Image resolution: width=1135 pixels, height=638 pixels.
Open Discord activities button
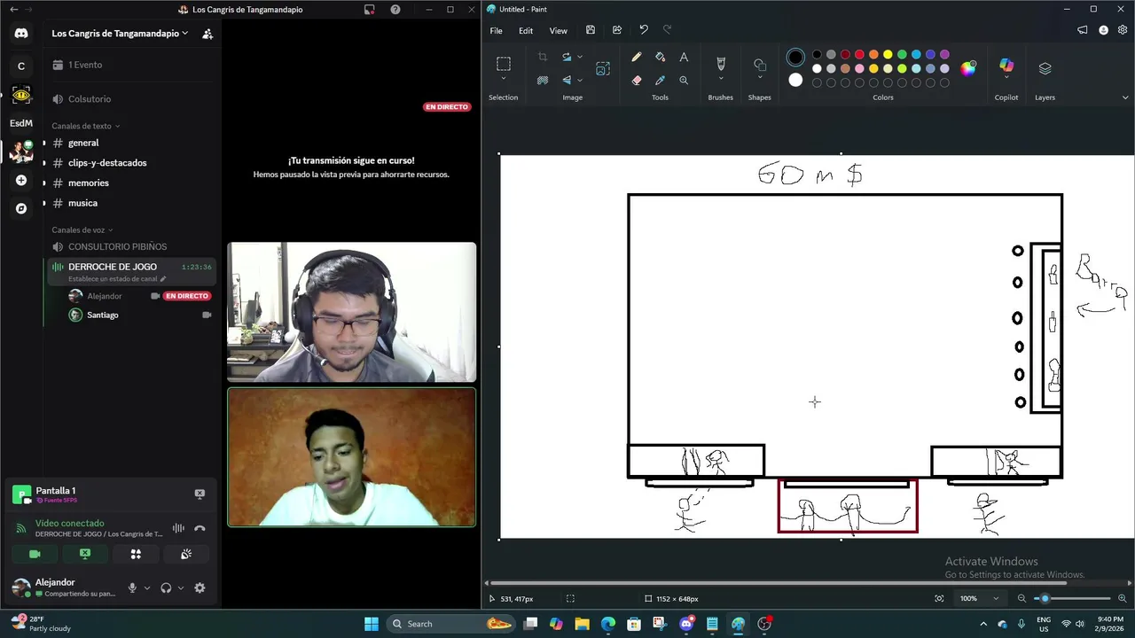tap(136, 554)
